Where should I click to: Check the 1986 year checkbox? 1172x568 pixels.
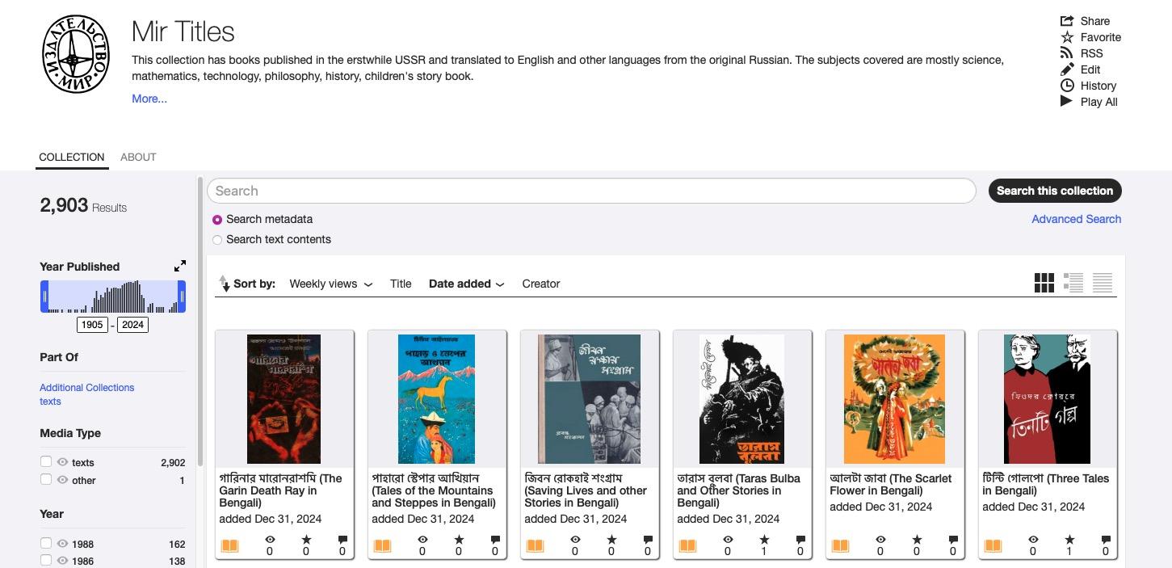(46, 560)
